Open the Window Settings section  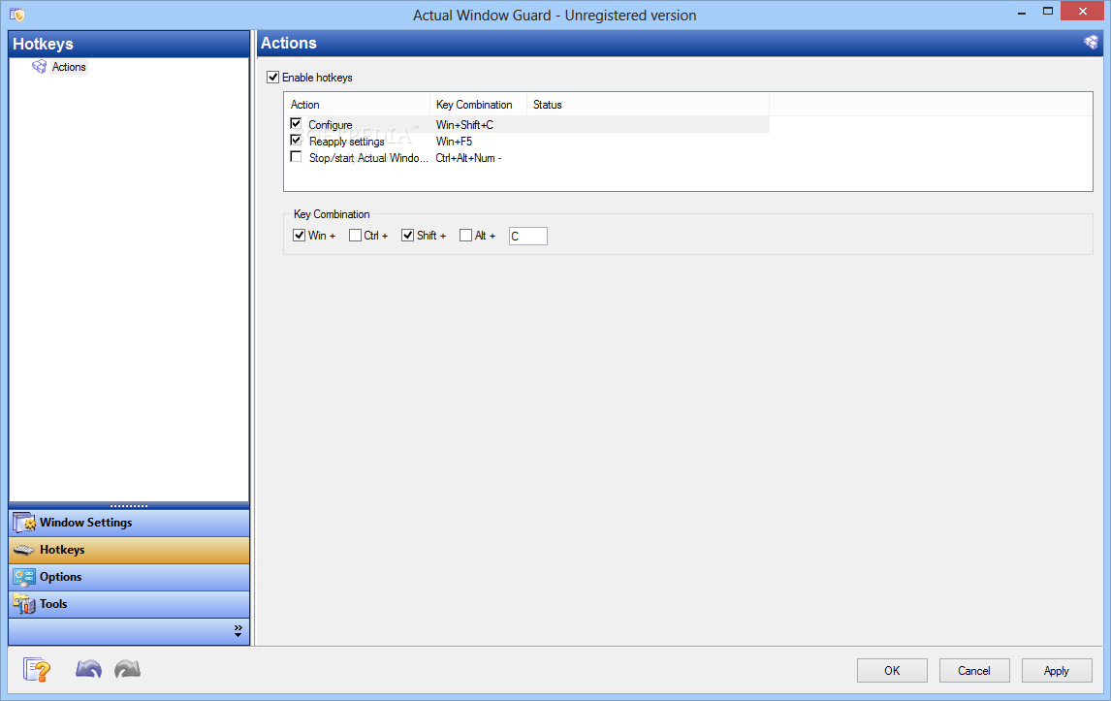(129, 524)
